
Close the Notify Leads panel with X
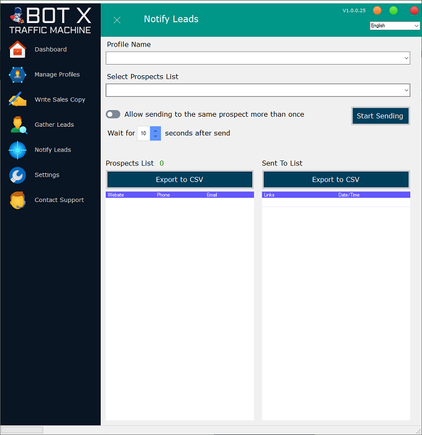point(117,20)
